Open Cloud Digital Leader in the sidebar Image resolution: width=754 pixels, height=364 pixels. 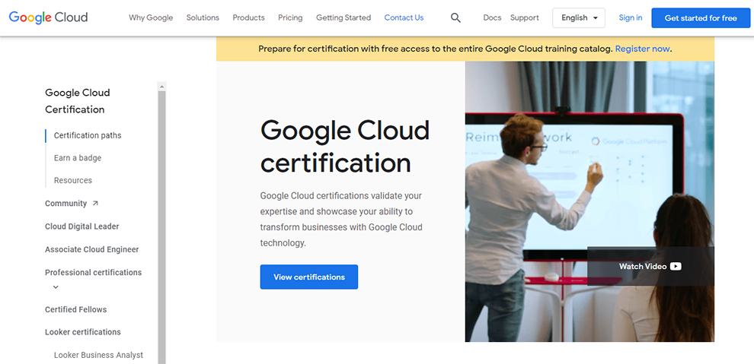pyautogui.click(x=81, y=226)
